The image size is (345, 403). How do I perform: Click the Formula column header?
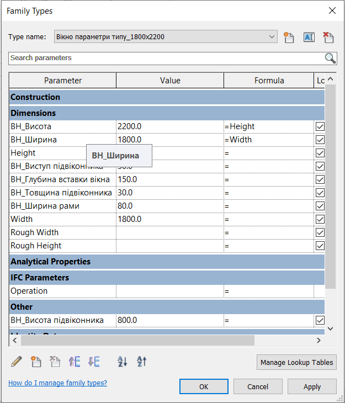tap(269, 81)
